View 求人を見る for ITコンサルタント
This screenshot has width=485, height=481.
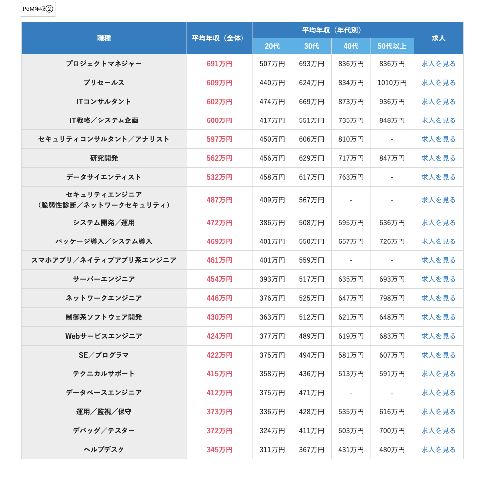438,101
